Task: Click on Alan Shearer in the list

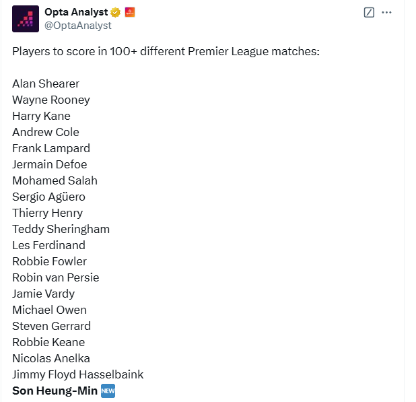Action: pos(46,83)
